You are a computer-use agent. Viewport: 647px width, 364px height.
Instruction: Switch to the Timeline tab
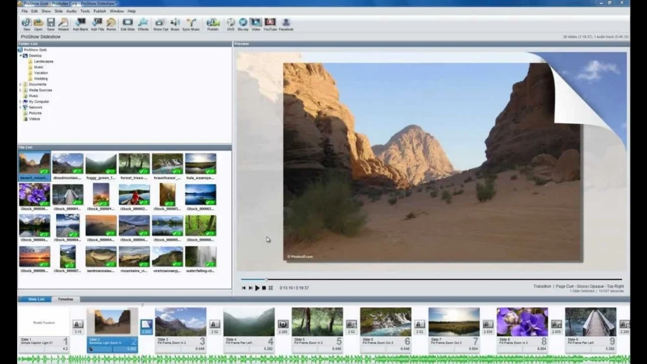65,299
